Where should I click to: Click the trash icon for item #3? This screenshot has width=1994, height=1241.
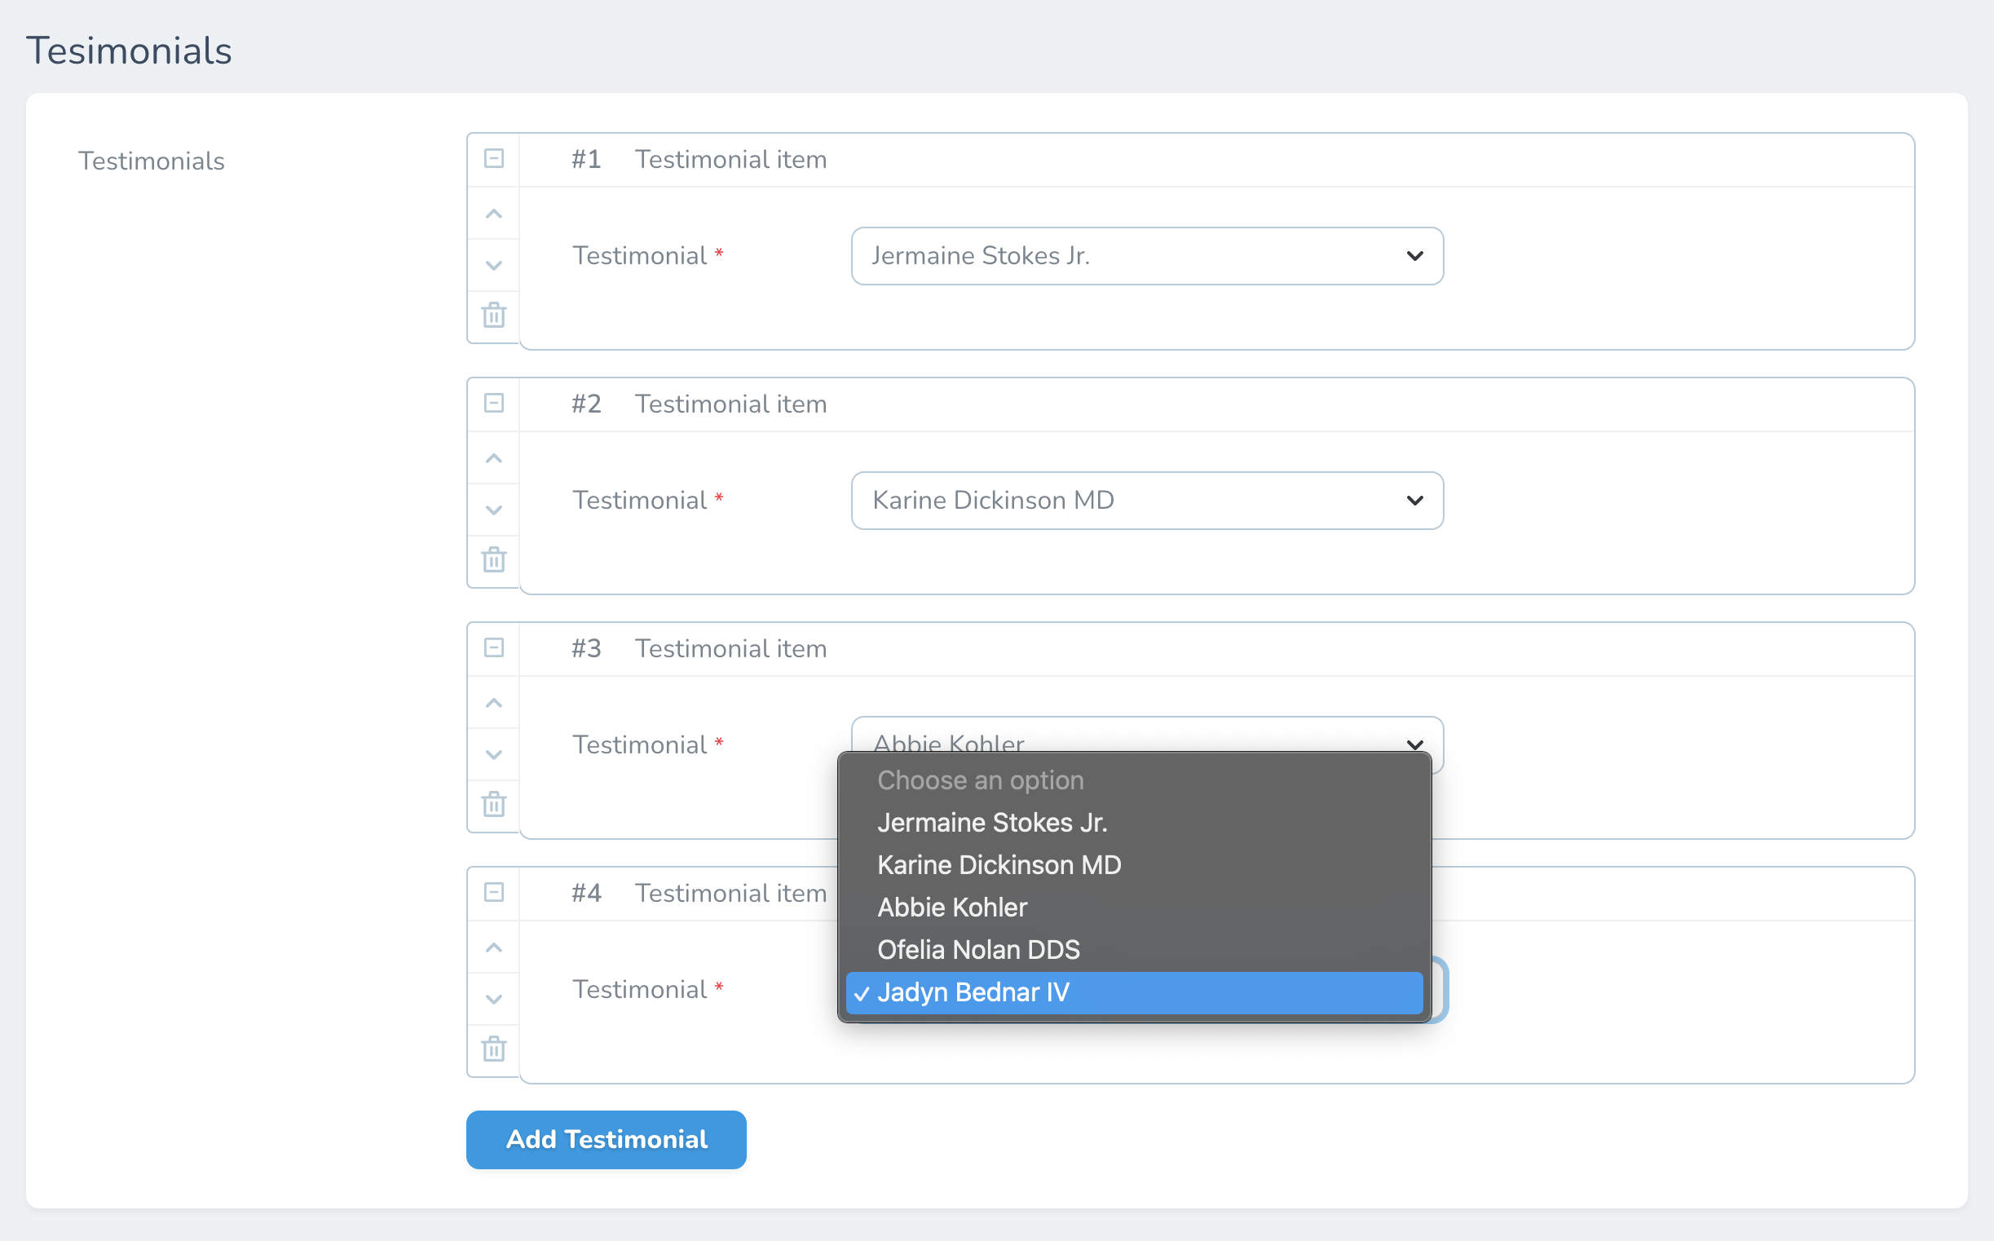pos(493,804)
